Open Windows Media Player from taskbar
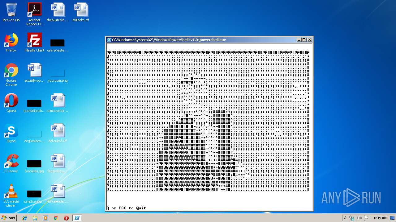The width and height of the screenshot is (396, 222). (45, 218)
